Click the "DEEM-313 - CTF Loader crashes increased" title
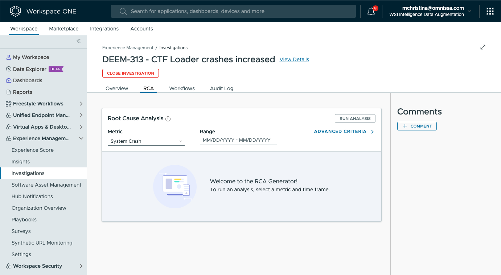The height and width of the screenshot is (275, 501). click(x=189, y=59)
